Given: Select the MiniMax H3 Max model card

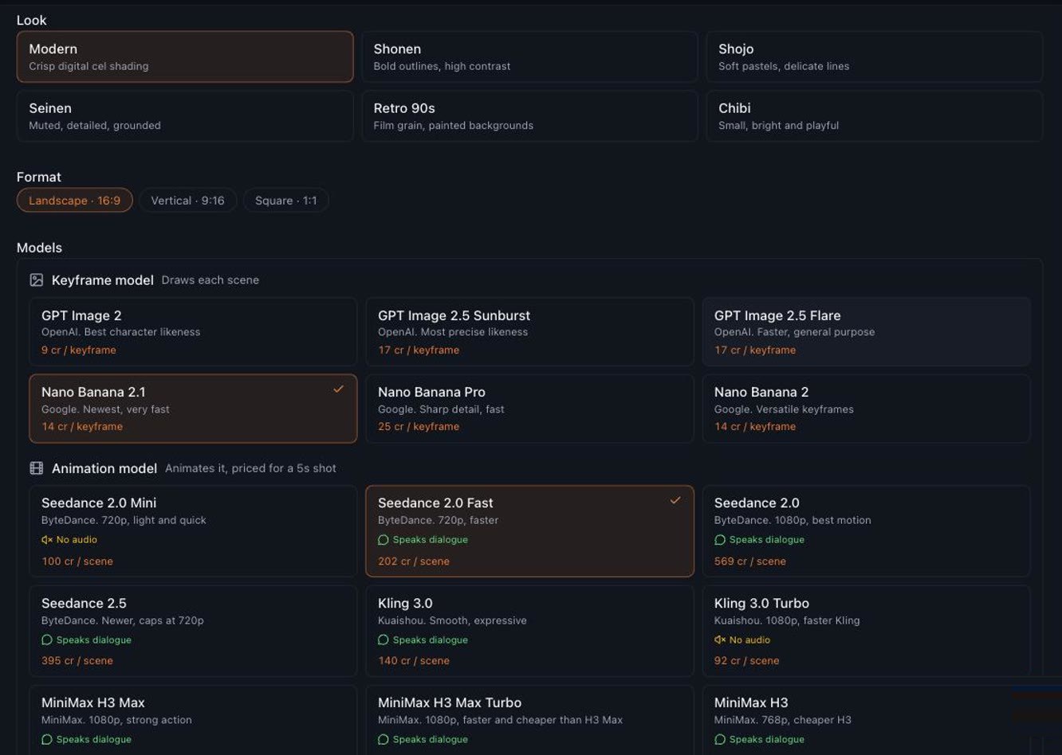Looking at the screenshot, I should 193,720.
